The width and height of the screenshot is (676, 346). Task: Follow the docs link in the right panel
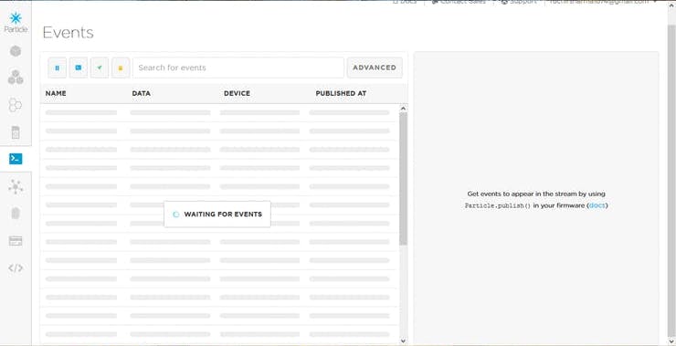click(x=597, y=205)
